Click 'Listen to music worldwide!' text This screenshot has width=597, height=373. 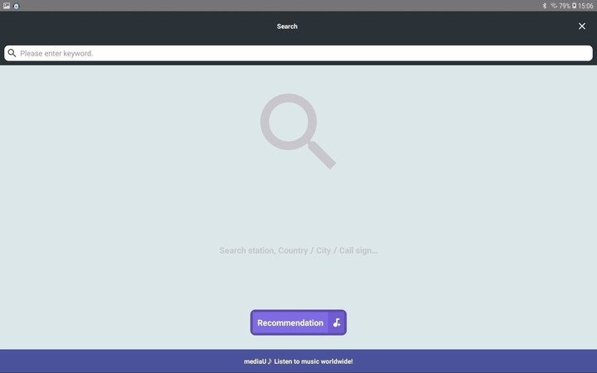pos(313,361)
